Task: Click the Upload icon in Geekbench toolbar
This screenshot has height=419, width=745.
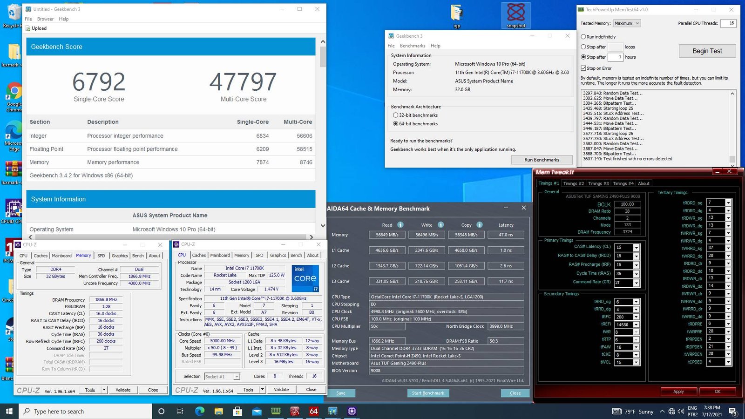Action: 27,28
